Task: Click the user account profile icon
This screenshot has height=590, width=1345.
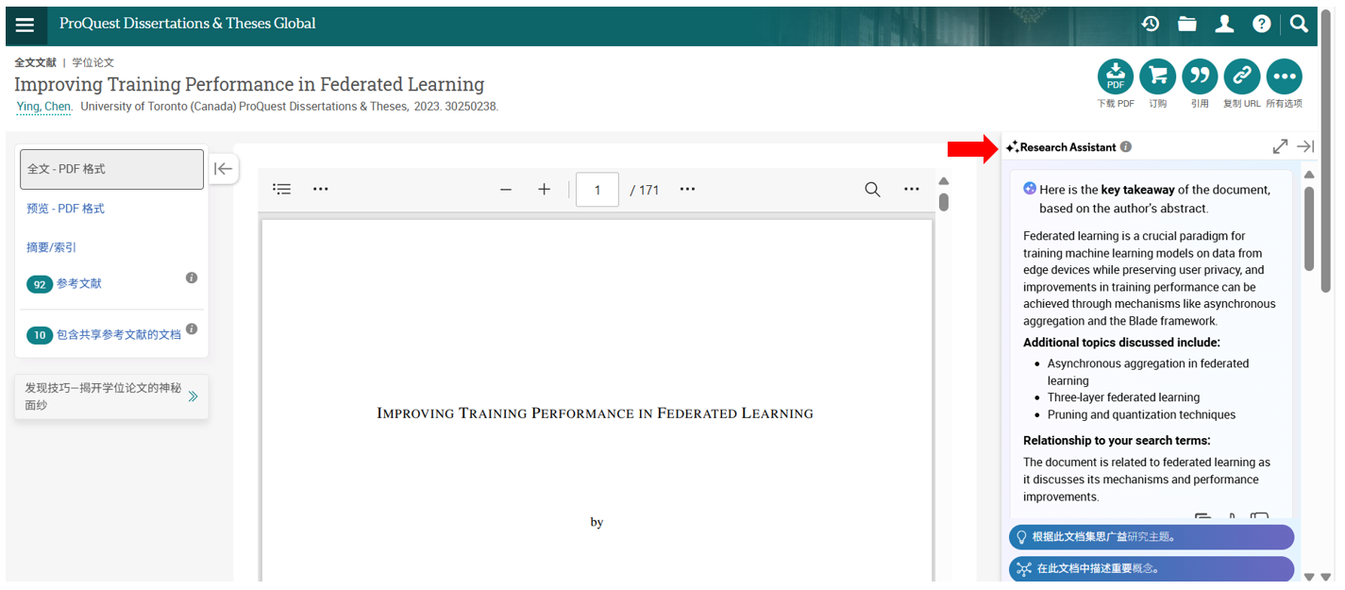Action: tap(1224, 25)
